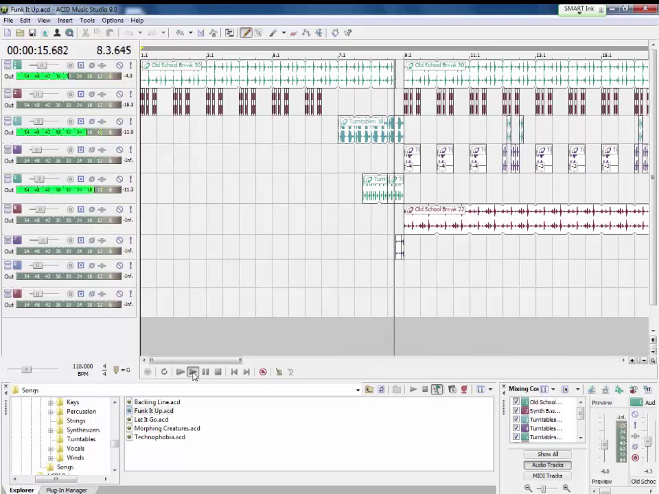Screen dimensions: 659x494
Task: Select Morphing Creatures.acd in file list
Action: [167, 428]
